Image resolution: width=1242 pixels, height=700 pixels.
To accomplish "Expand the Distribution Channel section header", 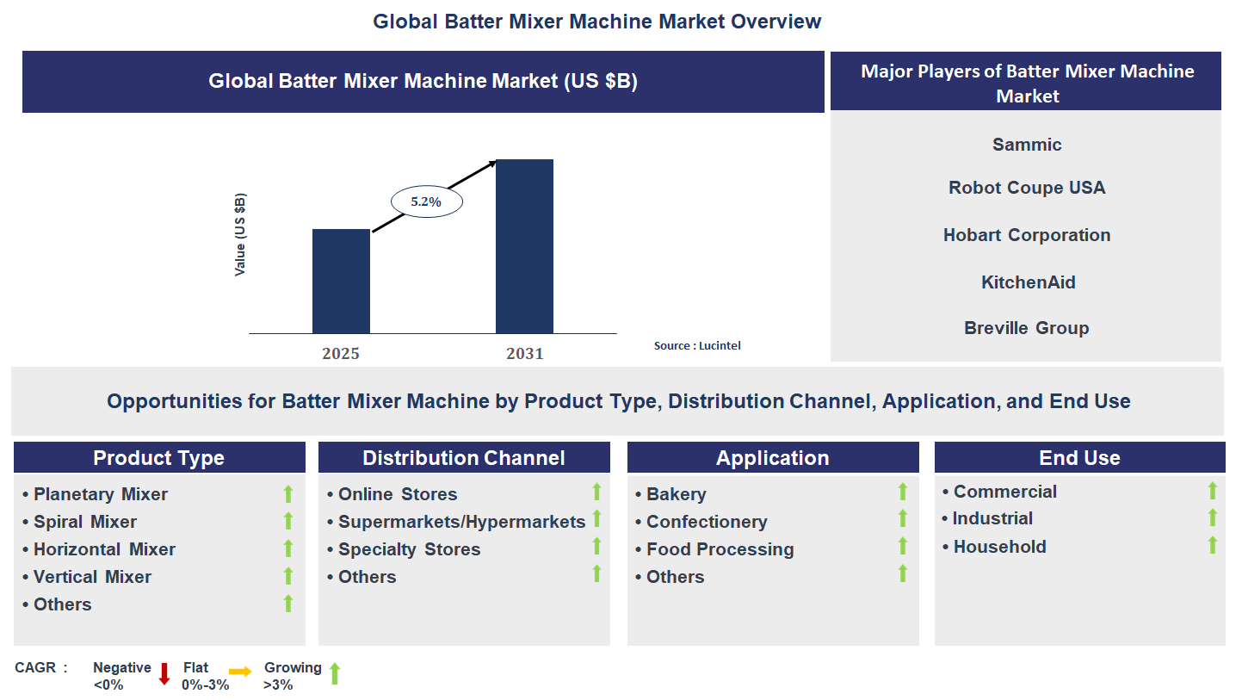I will [464, 457].
